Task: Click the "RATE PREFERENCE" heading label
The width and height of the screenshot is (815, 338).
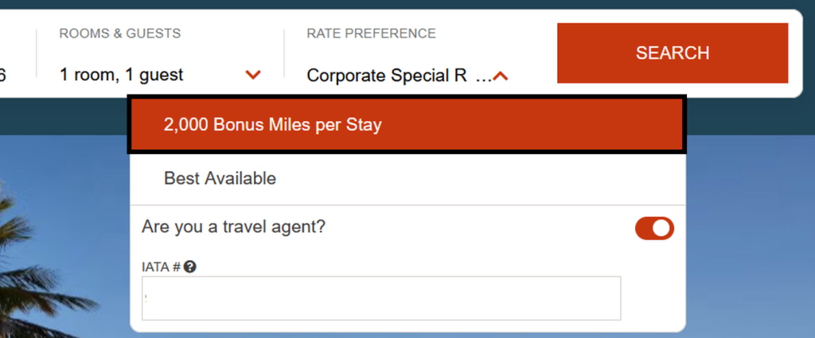Action: coord(371,33)
